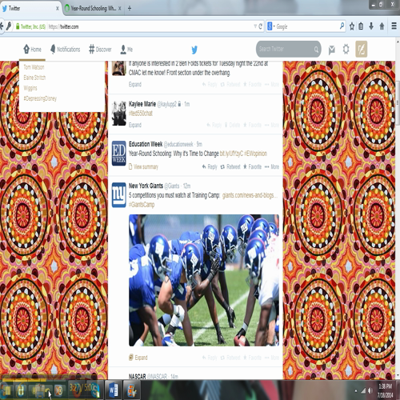Favorite the Kaylee Marie tweet
Image resolution: width=400 pixels, height=400 pixels.
point(252,125)
